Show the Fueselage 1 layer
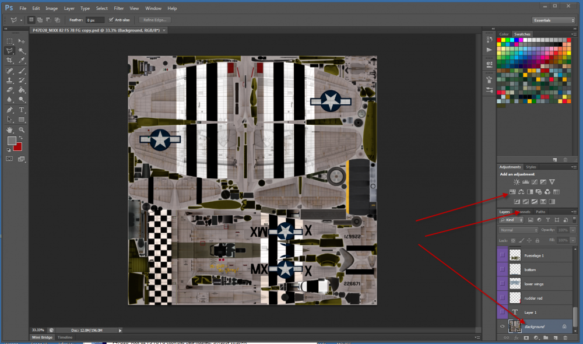Viewport: 583px width, 344px height. (x=502, y=255)
